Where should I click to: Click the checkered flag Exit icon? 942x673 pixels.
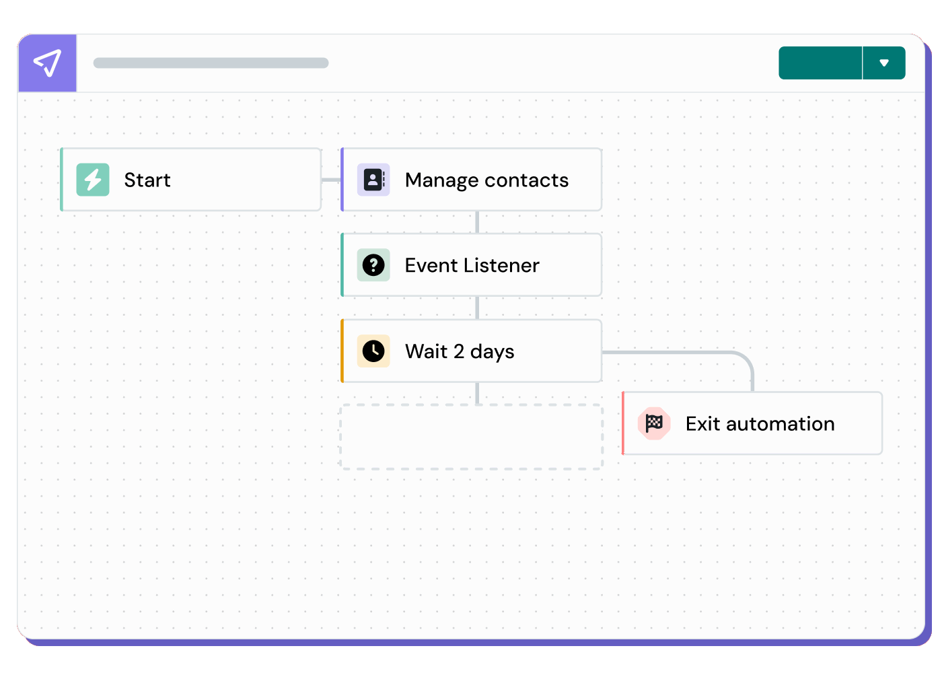[x=654, y=423]
